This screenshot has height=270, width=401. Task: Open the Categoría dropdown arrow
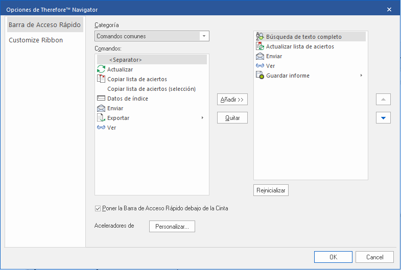204,36
